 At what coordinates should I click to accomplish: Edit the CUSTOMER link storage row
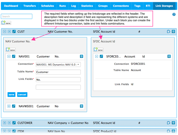pyautogui.click(x=14, y=123)
